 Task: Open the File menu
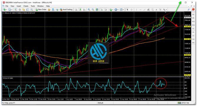[x=7, y=6]
